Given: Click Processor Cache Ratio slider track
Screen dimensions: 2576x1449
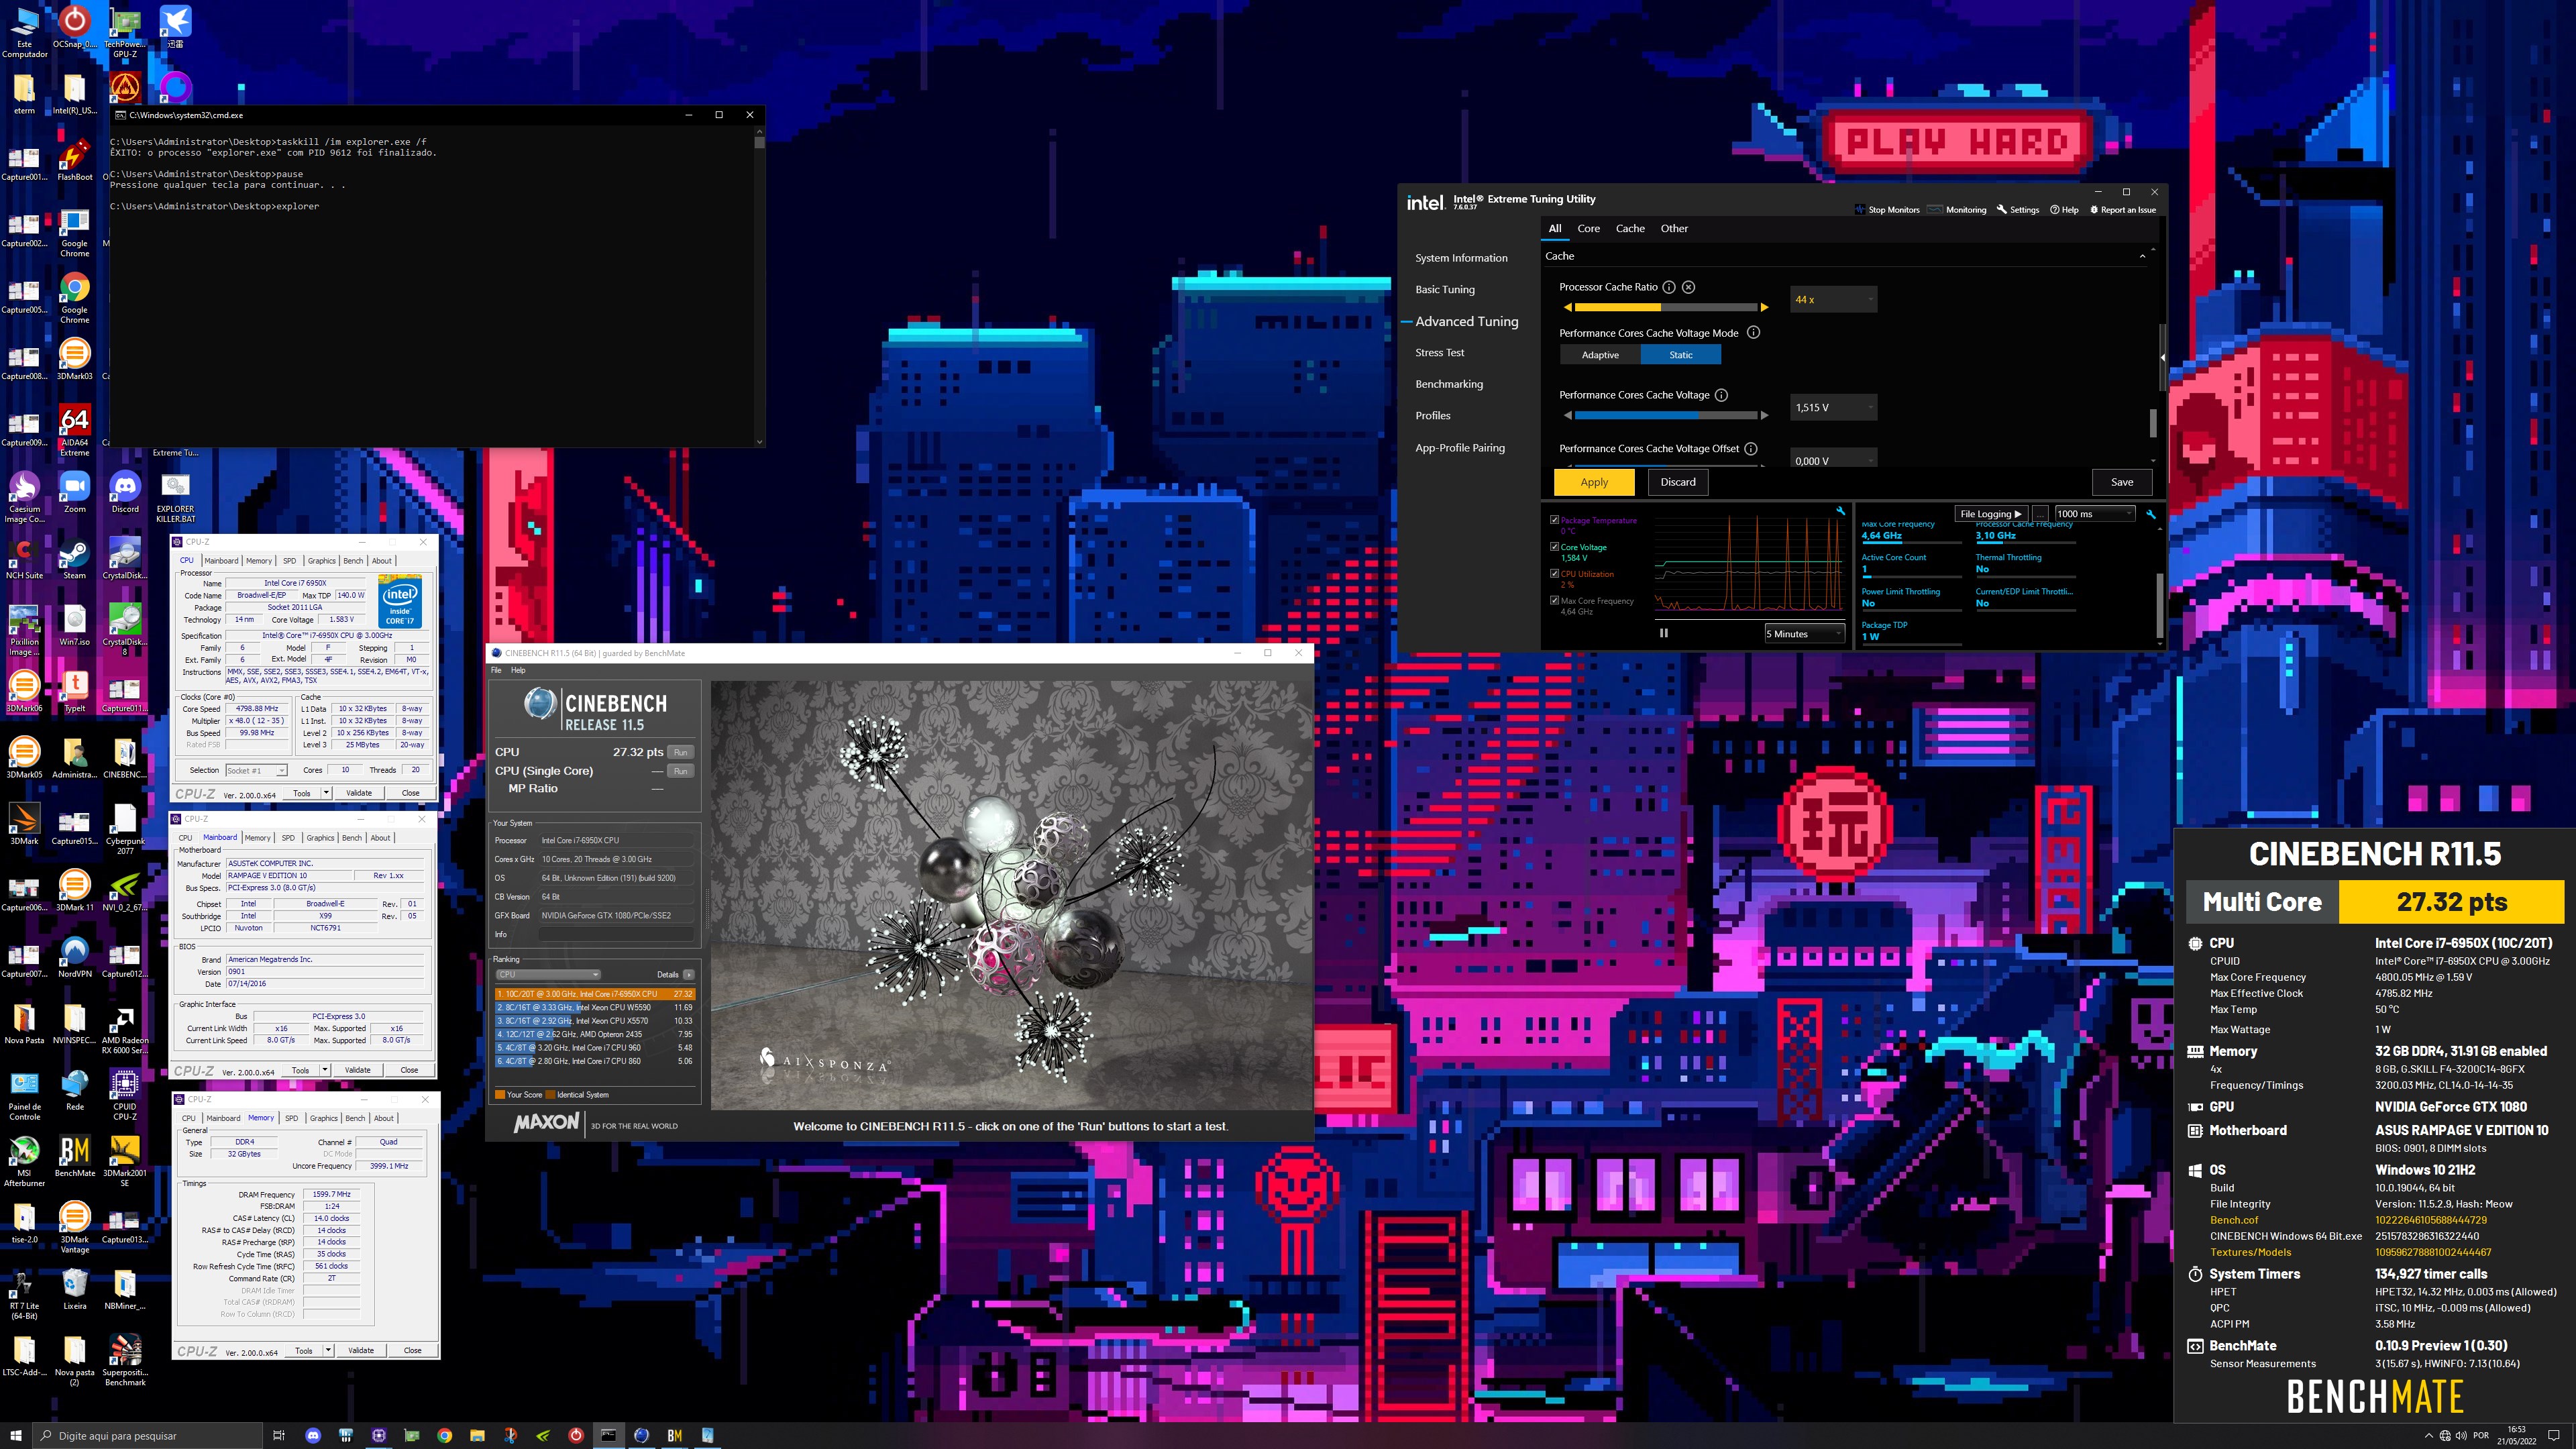Looking at the screenshot, I should coord(1665,307).
